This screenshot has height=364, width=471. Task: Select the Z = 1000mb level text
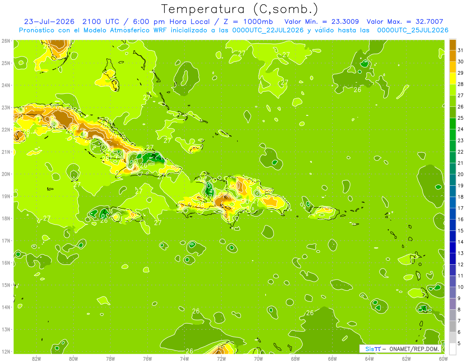tap(248, 22)
